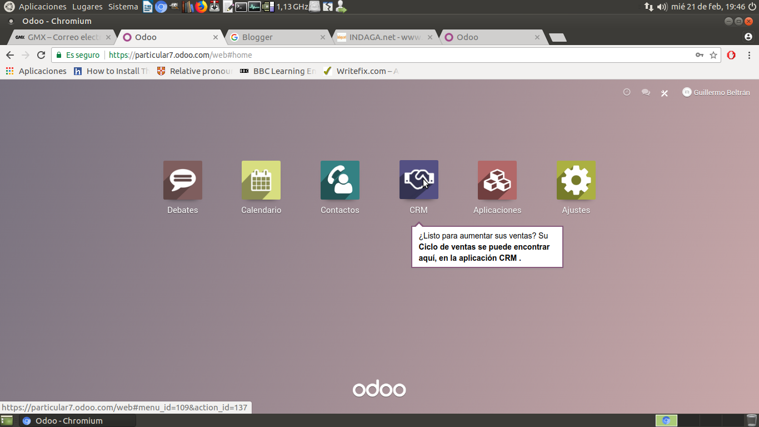
Task: Switch to the GMX Correo tab
Action: tap(62, 37)
